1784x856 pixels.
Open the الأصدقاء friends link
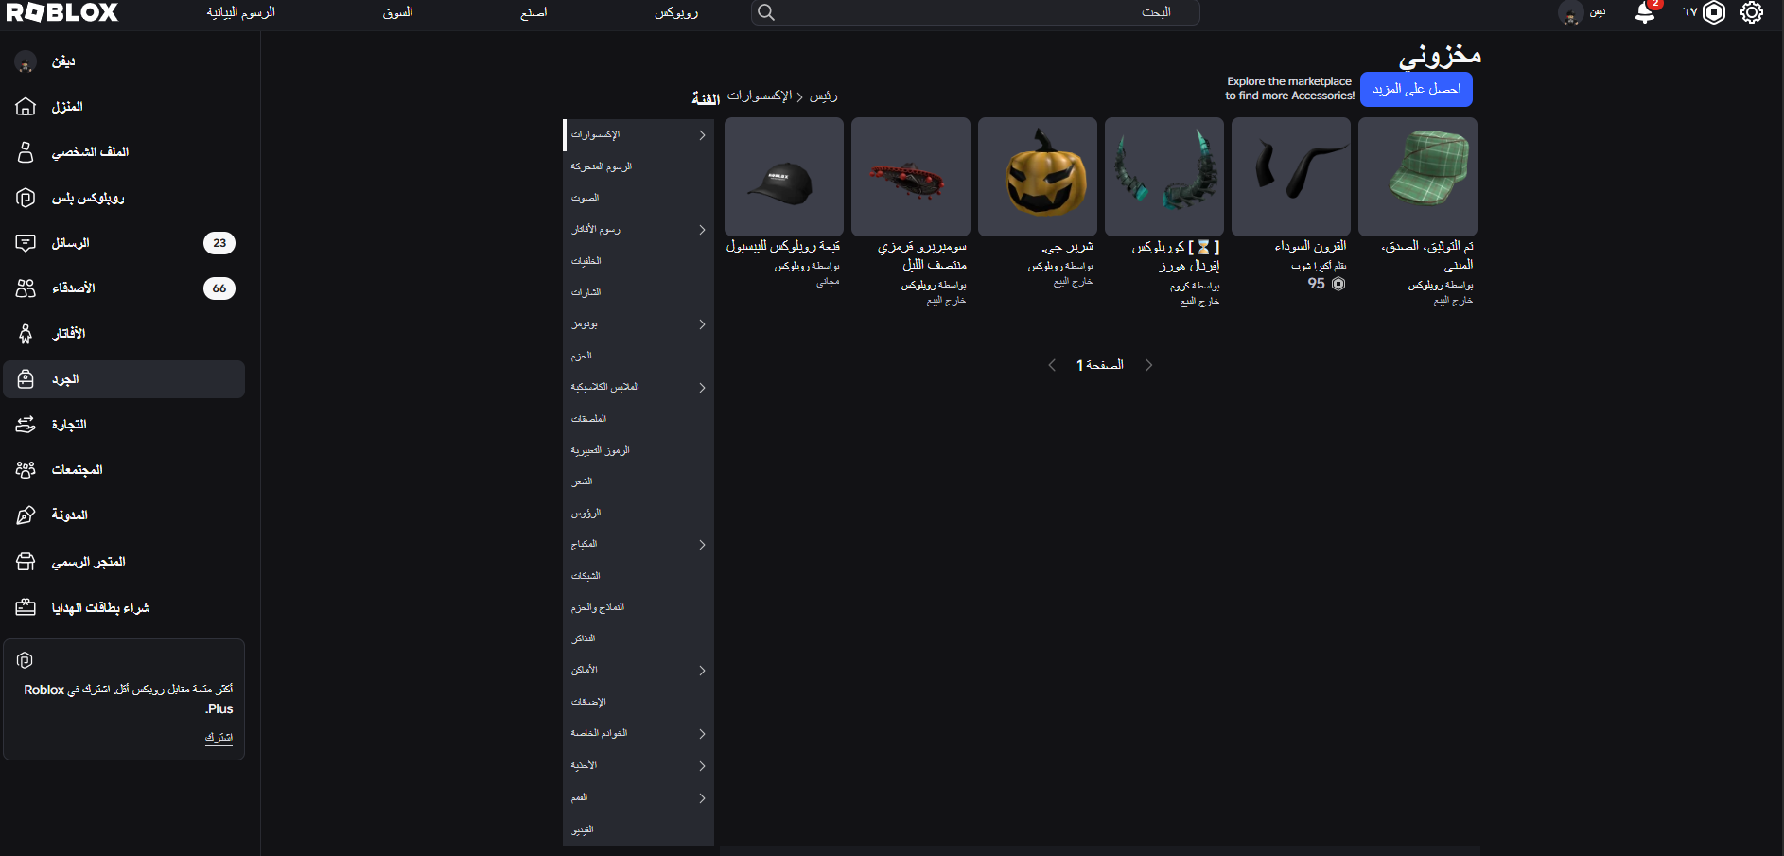(73, 288)
